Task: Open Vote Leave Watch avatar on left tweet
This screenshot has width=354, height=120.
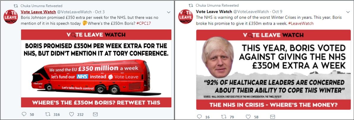Action: (10, 17)
